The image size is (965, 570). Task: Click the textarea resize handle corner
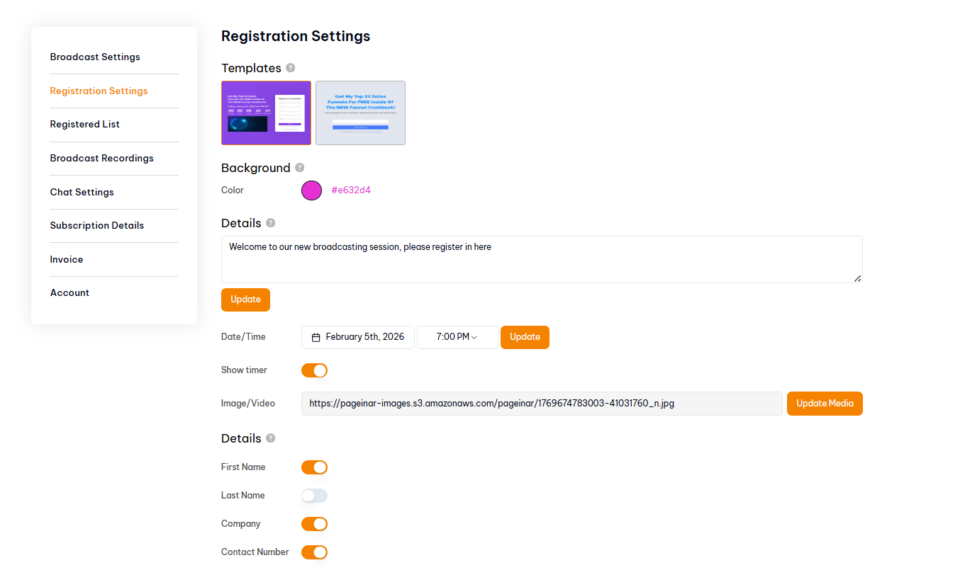click(x=858, y=278)
